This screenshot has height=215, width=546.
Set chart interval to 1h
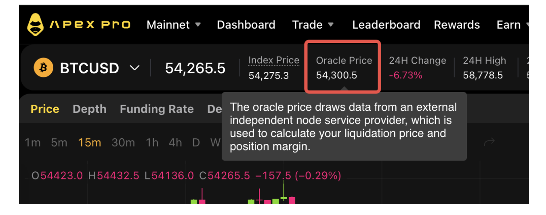coord(152,143)
